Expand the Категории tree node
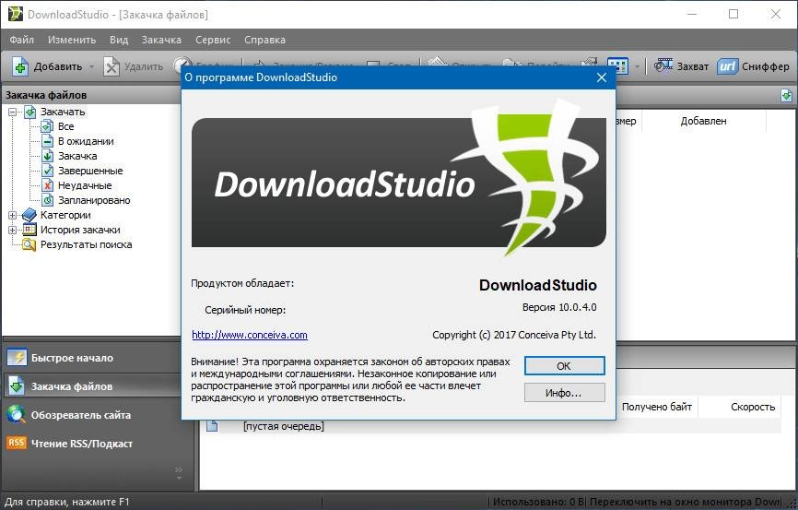 (12, 215)
